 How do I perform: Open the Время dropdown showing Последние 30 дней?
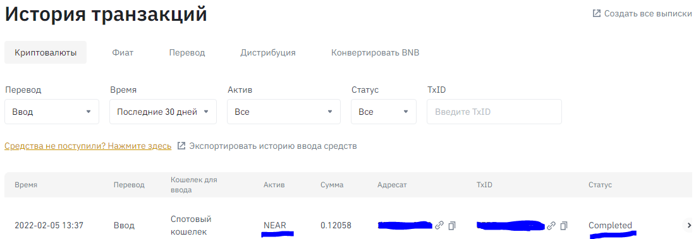163,112
